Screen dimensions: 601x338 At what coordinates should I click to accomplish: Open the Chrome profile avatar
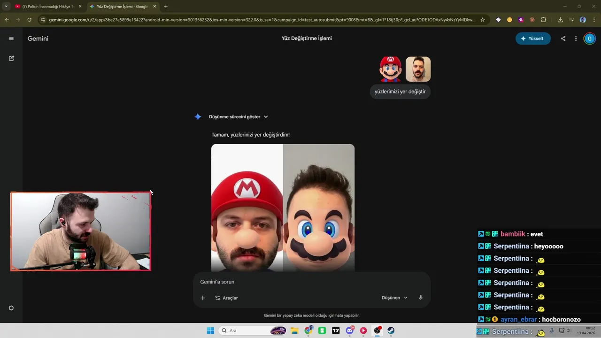pyautogui.click(x=583, y=20)
